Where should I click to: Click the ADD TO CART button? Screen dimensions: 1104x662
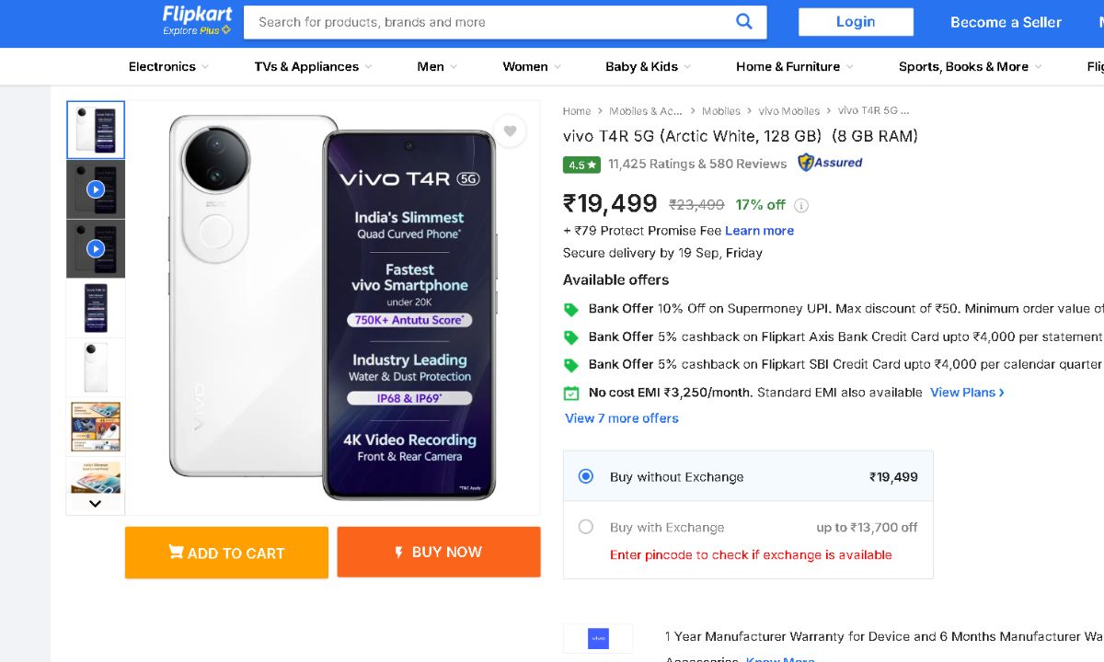pyautogui.click(x=226, y=553)
